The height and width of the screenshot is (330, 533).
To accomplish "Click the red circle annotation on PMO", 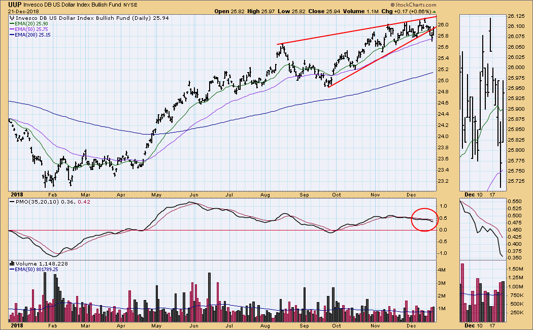I will click(422, 219).
